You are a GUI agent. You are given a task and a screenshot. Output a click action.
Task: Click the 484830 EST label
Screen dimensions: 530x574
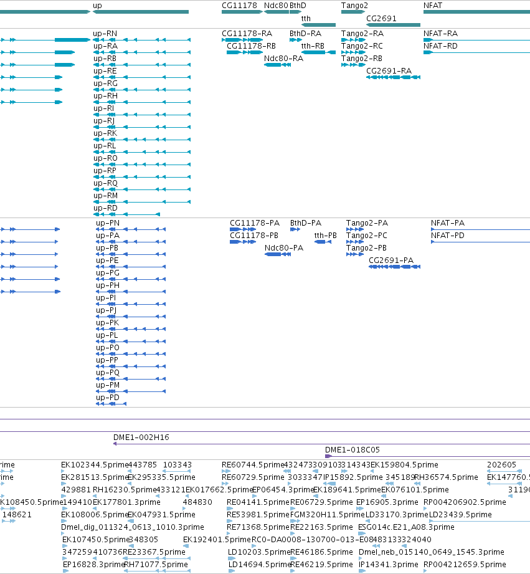tap(197, 502)
